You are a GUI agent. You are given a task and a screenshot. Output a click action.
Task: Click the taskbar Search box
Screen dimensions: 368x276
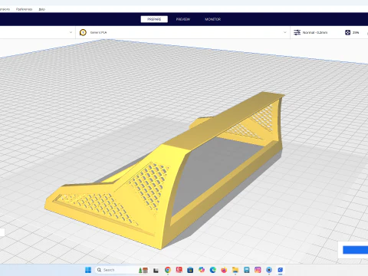(x=121, y=270)
